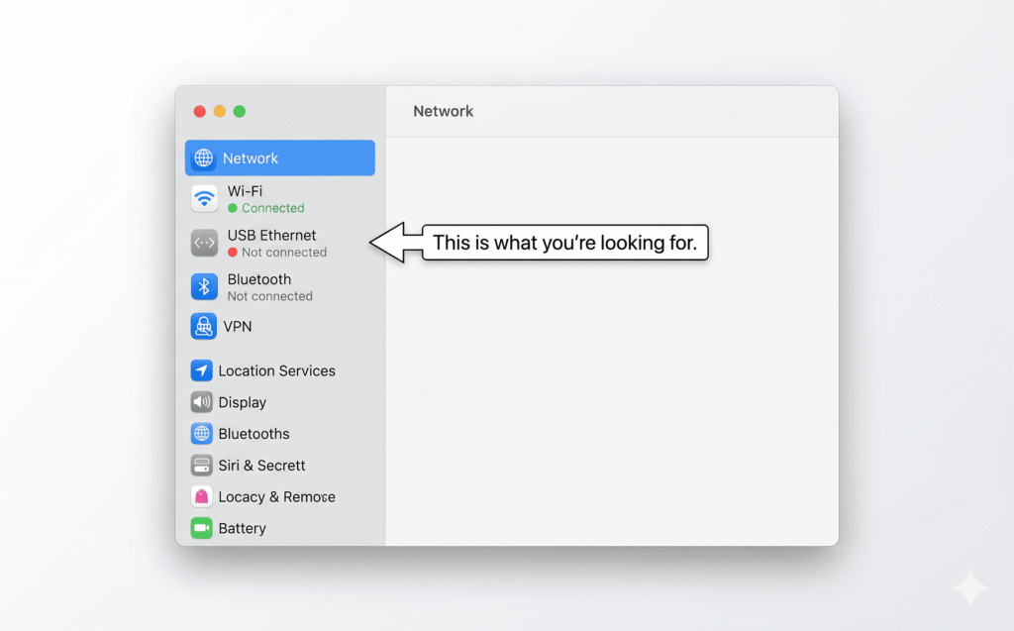Screen dimensions: 1014x631
Task: Select the Network sidebar item label
Action: pyautogui.click(x=251, y=158)
